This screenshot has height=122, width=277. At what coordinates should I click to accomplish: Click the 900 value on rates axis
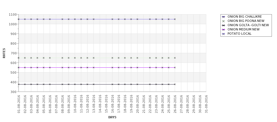(13, 34)
